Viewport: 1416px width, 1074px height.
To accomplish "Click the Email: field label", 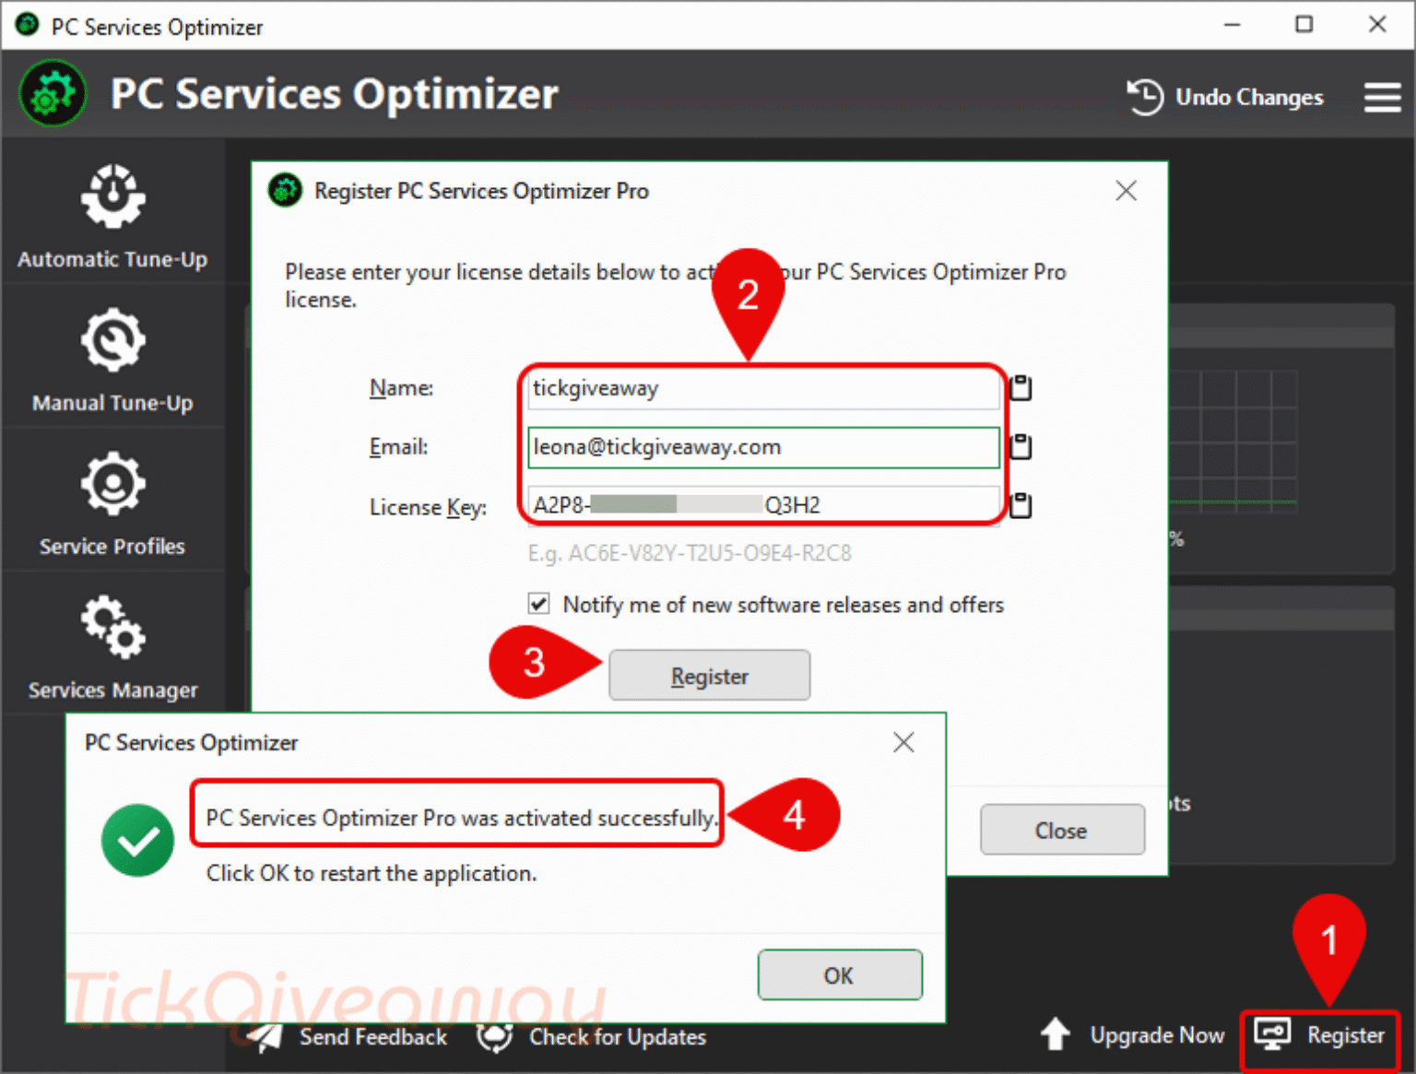I will coord(398,447).
